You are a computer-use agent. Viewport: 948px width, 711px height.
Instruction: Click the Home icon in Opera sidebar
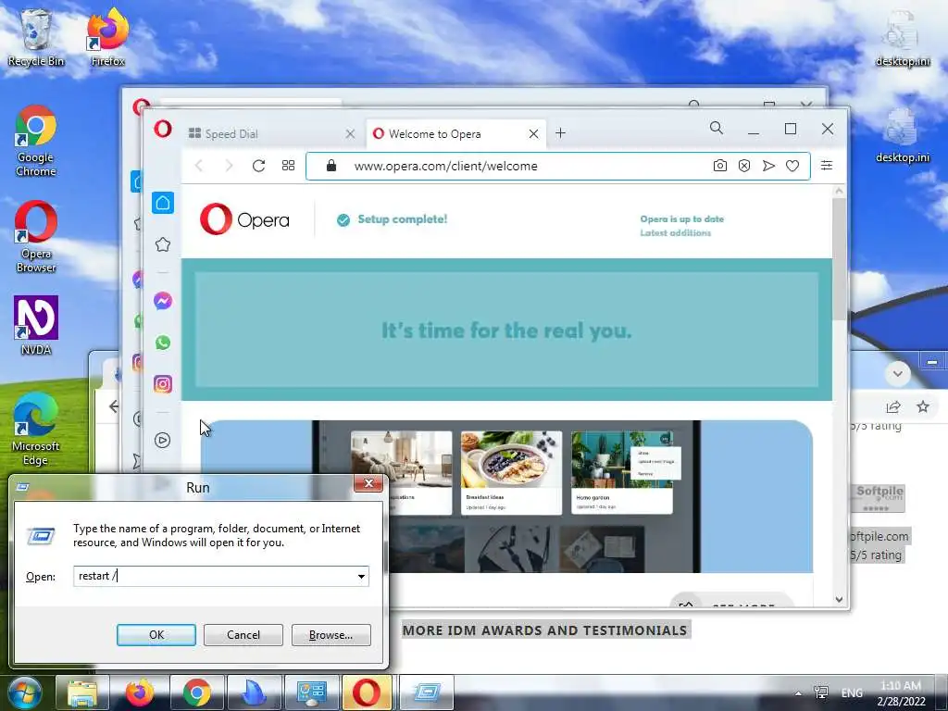pos(163,203)
